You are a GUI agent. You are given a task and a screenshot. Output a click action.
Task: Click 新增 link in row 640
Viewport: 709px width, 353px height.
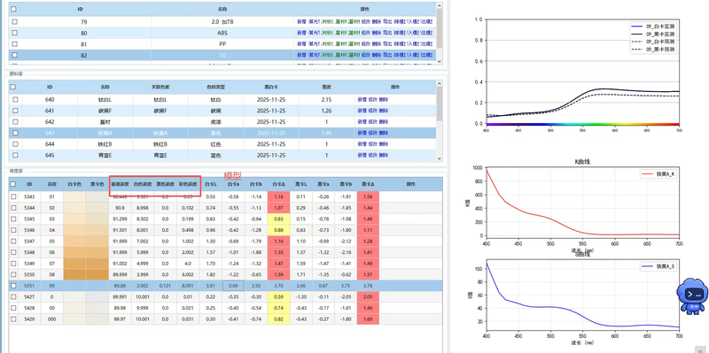[362, 99]
